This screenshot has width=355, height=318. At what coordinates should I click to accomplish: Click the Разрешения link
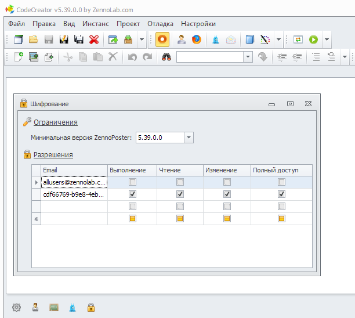tap(53, 154)
